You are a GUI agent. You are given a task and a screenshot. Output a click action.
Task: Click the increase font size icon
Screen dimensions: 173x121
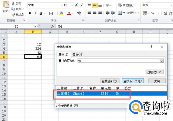click(x=77, y=5)
